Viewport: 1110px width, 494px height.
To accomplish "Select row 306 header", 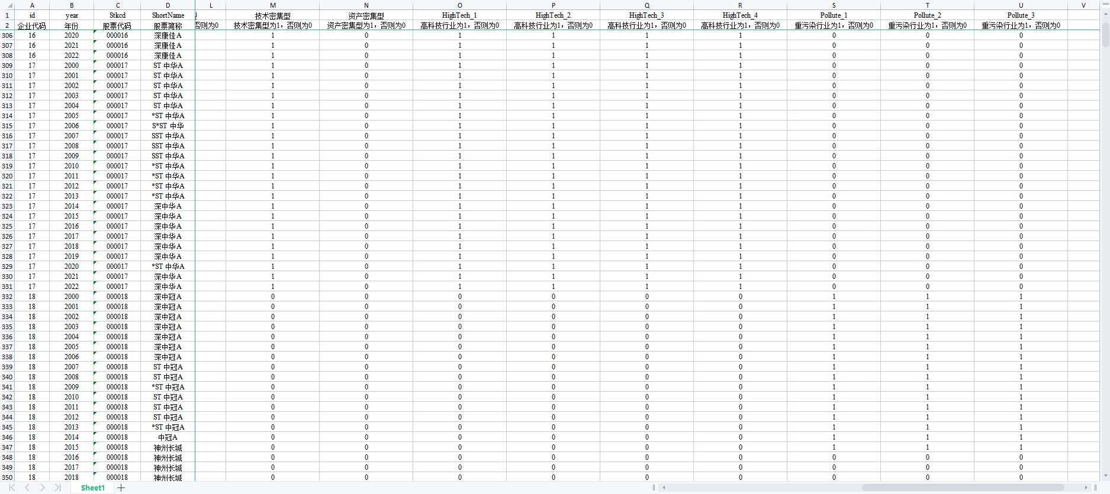I will 7,35.
